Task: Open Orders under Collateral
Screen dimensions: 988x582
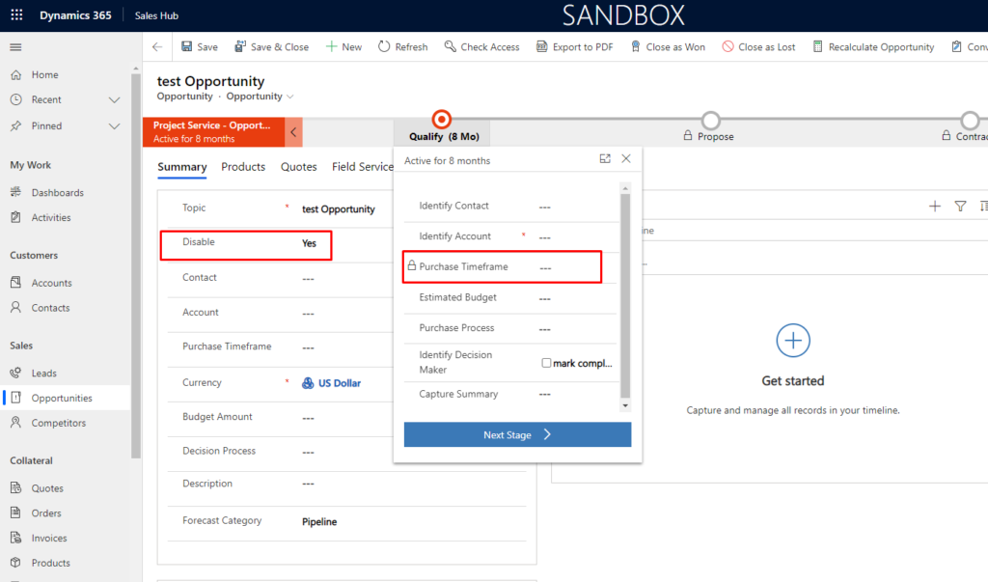Action: [46, 513]
